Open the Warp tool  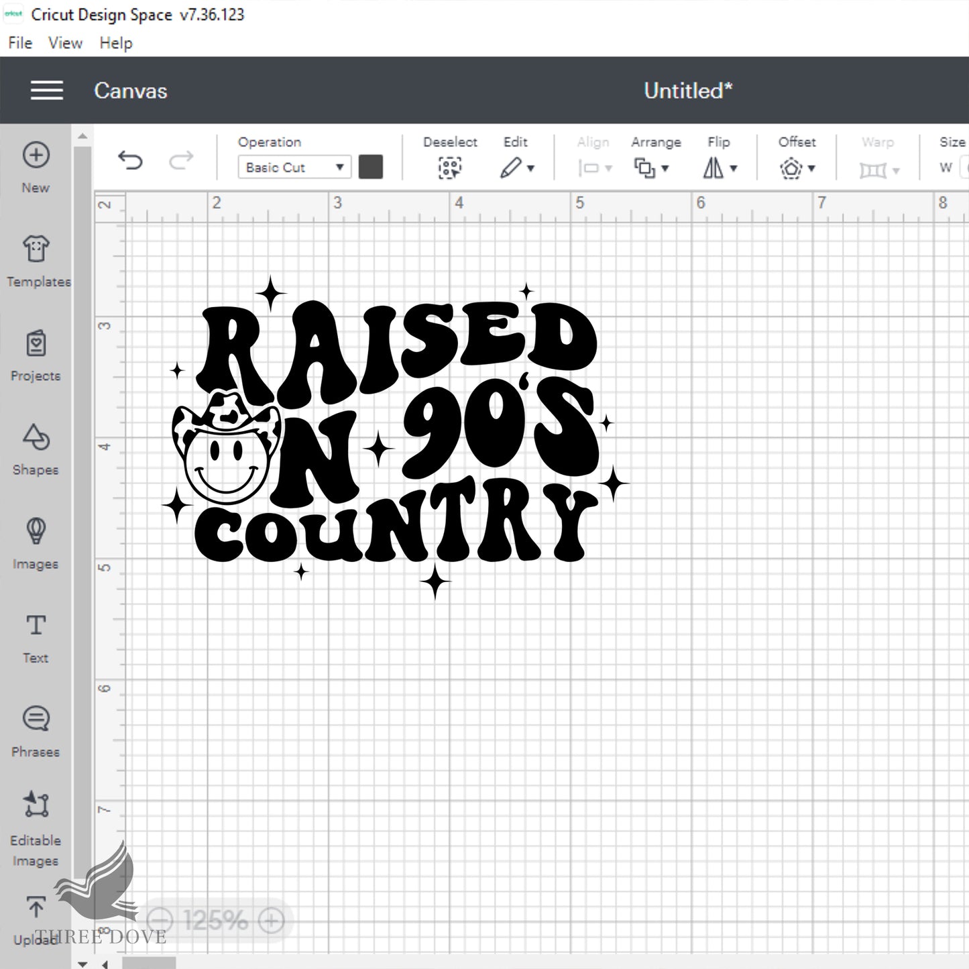point(873,170)
